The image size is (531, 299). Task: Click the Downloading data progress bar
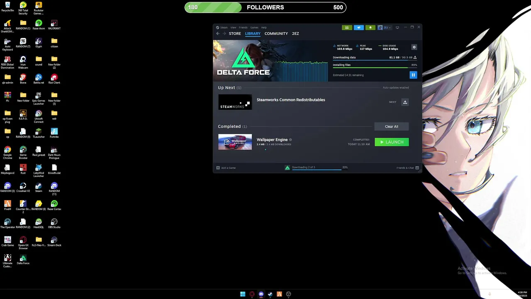tap(375, 60)
